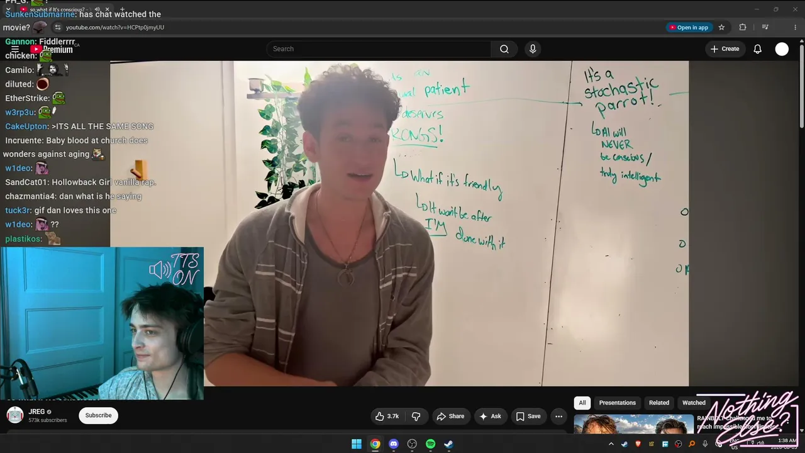Open the YouTube guide hamburger menu
Image resolution: width=805 pixels, height=453 pixels.
pyautogui.click(x=15, y=49)
